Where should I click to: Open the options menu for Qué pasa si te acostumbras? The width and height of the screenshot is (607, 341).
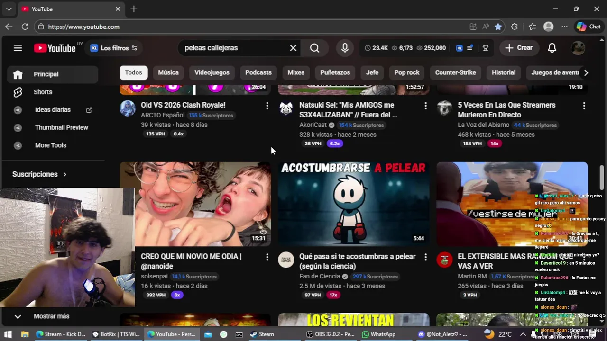[x=425, y=257]
